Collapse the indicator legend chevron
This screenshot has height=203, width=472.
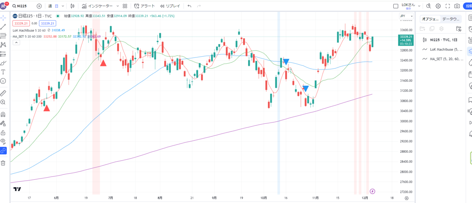tap(16, 42)
